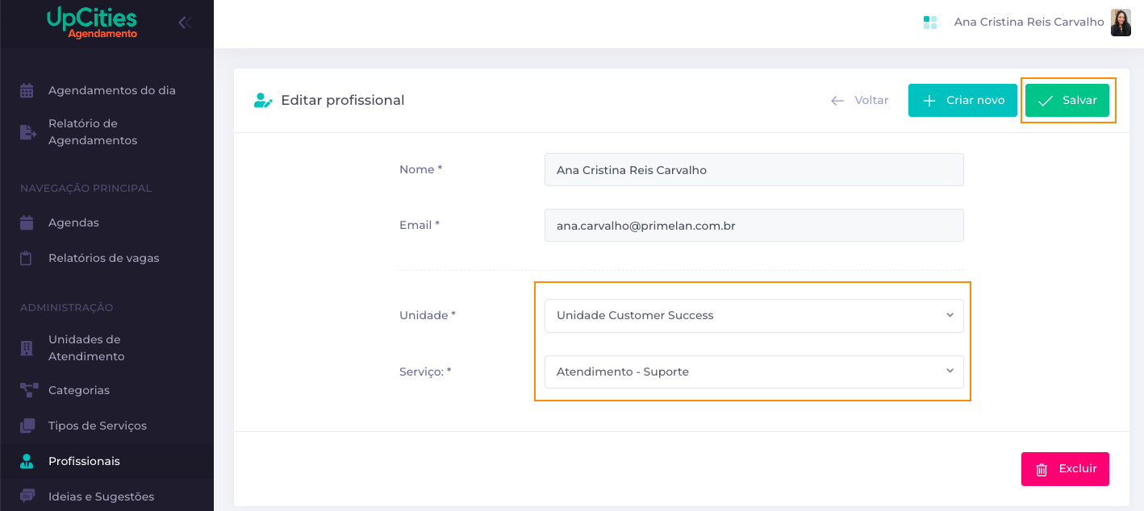Open the Ana Cristina Reis Carvalho user menu
Viewport: 1144px width, 511px height.
(1029, 23)
